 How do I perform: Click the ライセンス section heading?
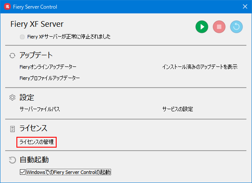[x=33, y=128]
